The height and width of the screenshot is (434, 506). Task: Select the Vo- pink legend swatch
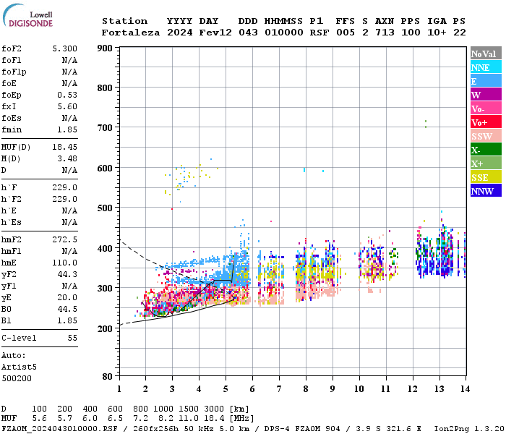486,109
